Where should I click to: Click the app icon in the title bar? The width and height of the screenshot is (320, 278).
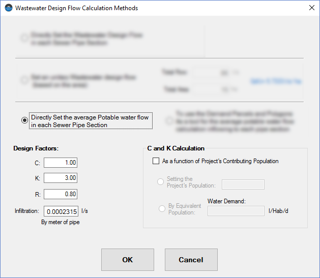coord(8,8)
